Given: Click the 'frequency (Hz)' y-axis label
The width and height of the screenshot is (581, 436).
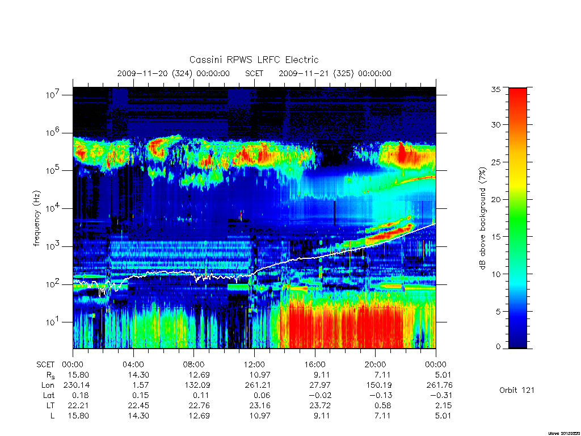Looking at the screenshot, I should [37, 219].
